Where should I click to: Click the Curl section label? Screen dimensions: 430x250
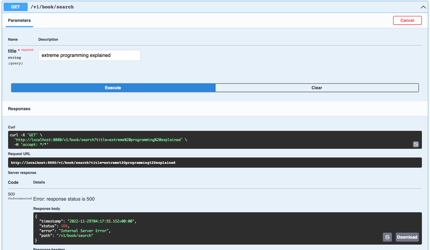(x=12, y=127)
